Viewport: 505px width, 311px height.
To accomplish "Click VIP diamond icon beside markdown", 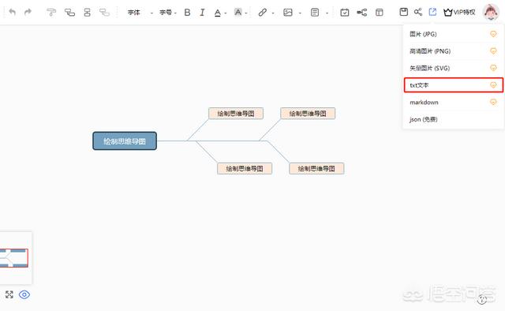I will 493,102.
